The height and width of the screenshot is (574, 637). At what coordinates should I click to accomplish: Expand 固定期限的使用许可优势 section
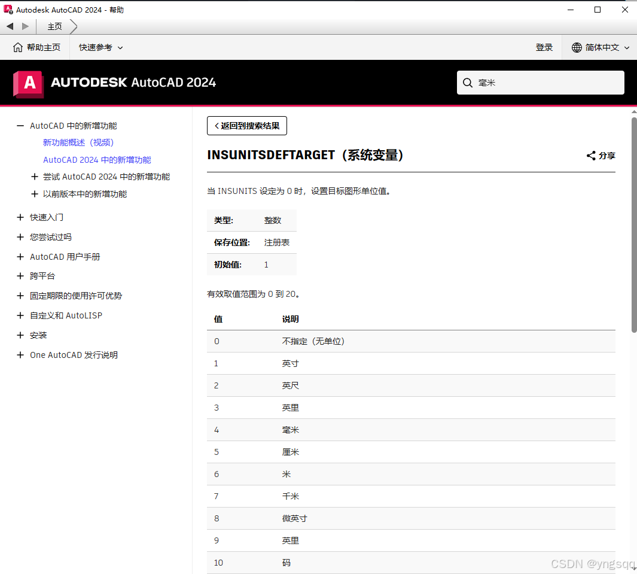[x=20, y=296]
